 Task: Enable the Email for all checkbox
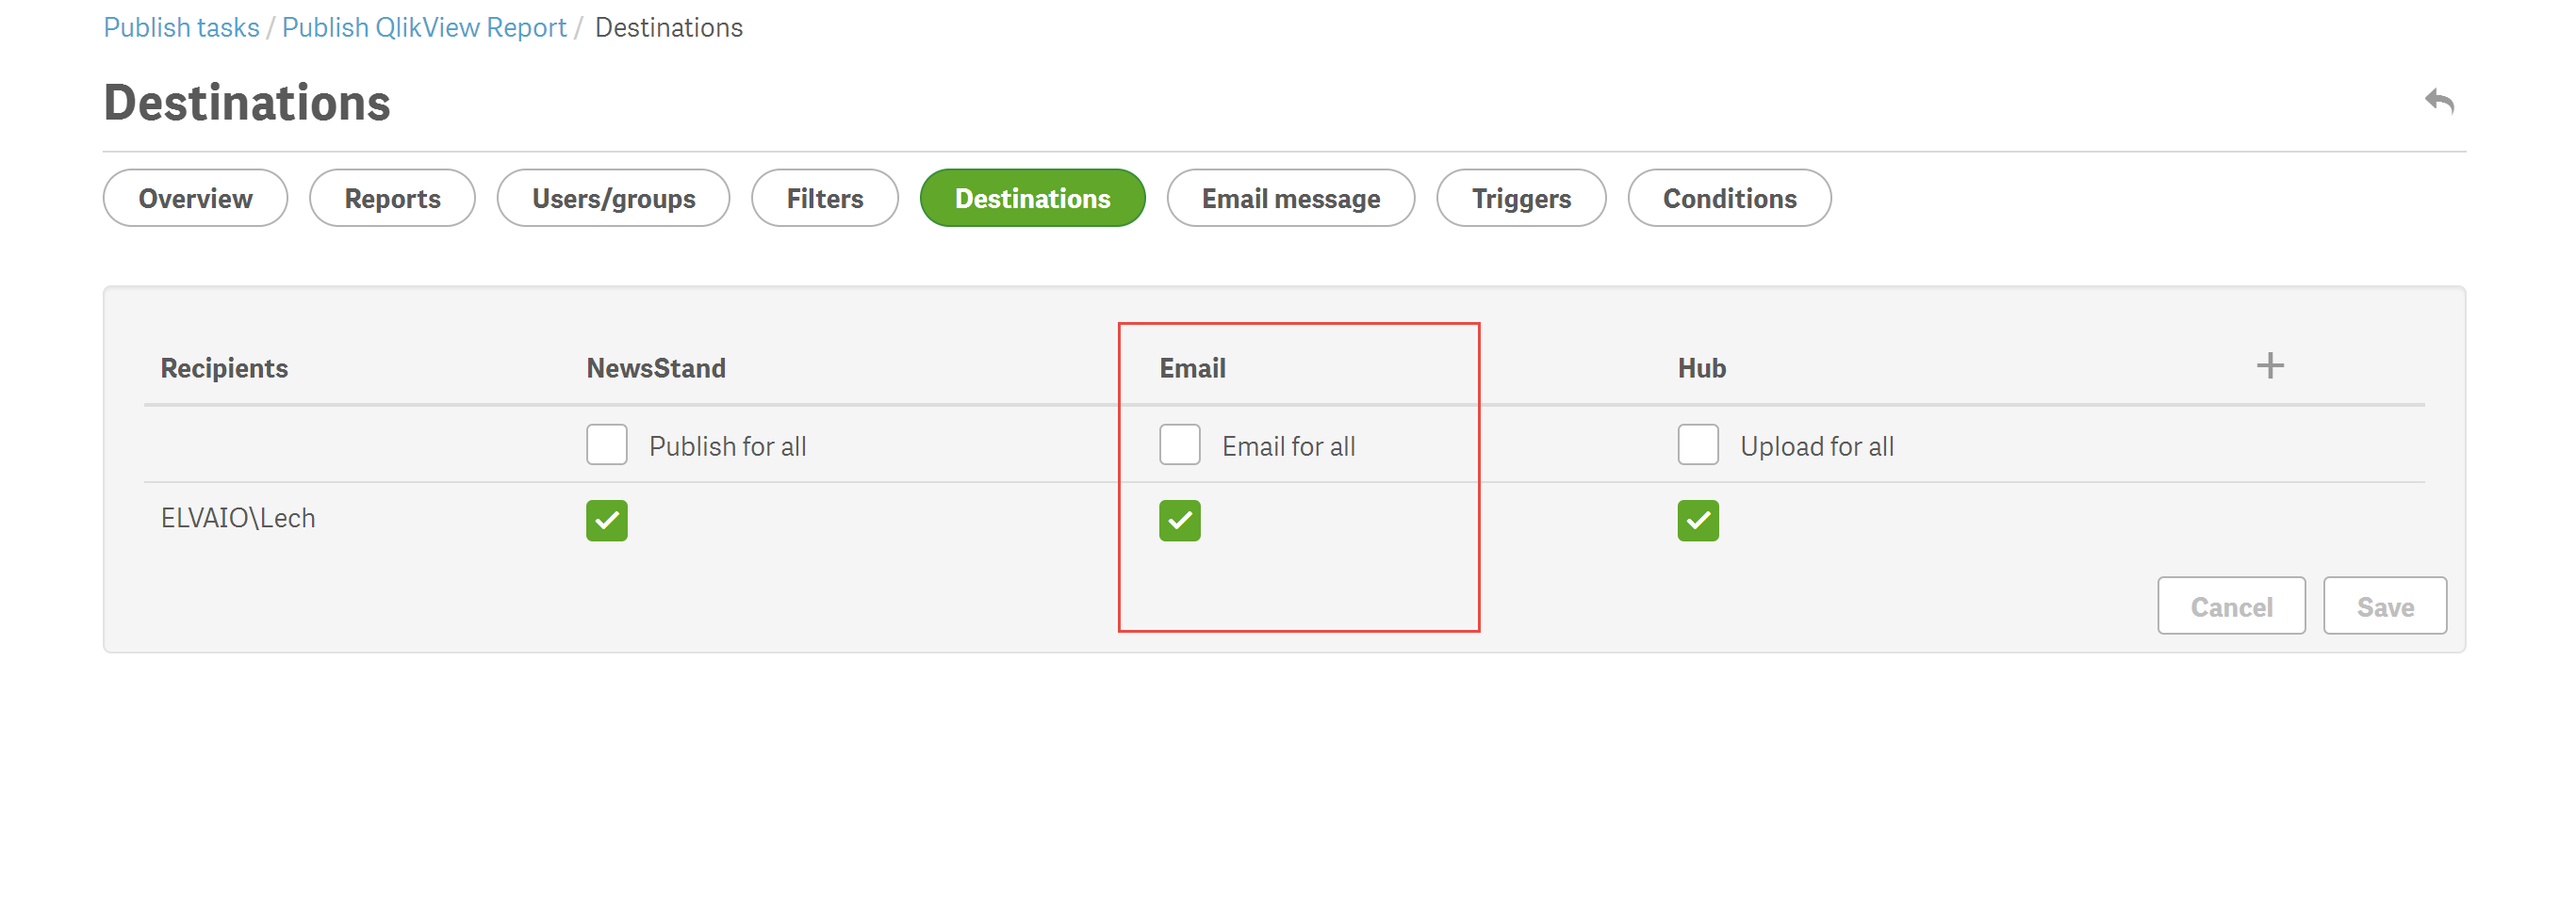pos(1179,444)
